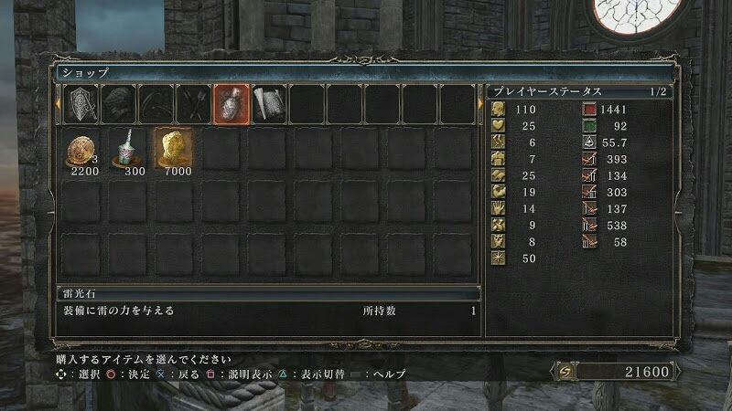Click the 決定 confirm circle button
The height and width of the screenshot is (411, 732).
[x=111, y=374]
